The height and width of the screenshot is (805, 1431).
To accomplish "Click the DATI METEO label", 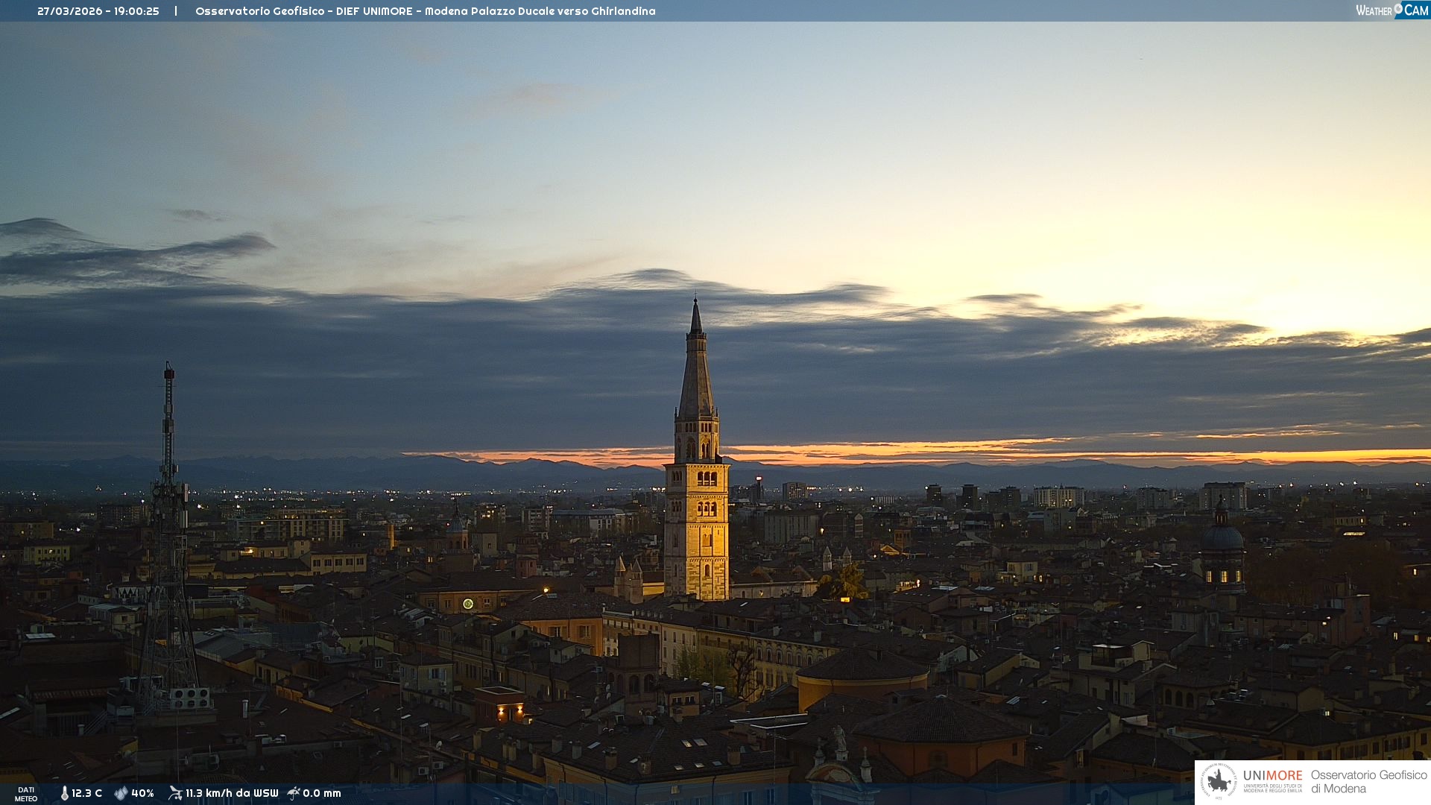I will pos(26,794).
